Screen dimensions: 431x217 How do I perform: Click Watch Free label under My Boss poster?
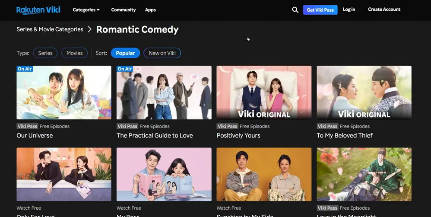(x=129, y=208)
